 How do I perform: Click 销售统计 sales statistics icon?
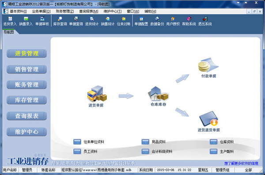coord(108,21)
